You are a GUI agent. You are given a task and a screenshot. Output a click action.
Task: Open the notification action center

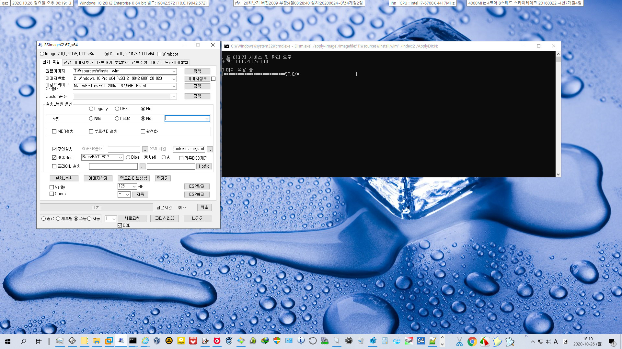(x=612, y=342)
